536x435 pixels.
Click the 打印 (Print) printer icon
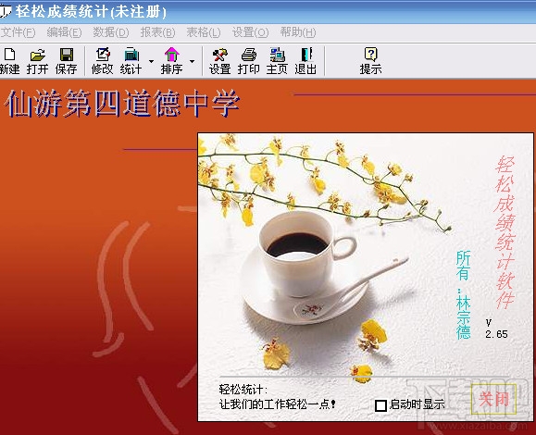click(x=248, y=61)
